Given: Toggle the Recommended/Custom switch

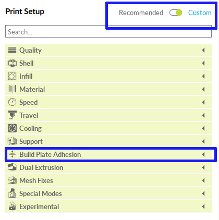Looking at the screenshot, I should [176, 13].
